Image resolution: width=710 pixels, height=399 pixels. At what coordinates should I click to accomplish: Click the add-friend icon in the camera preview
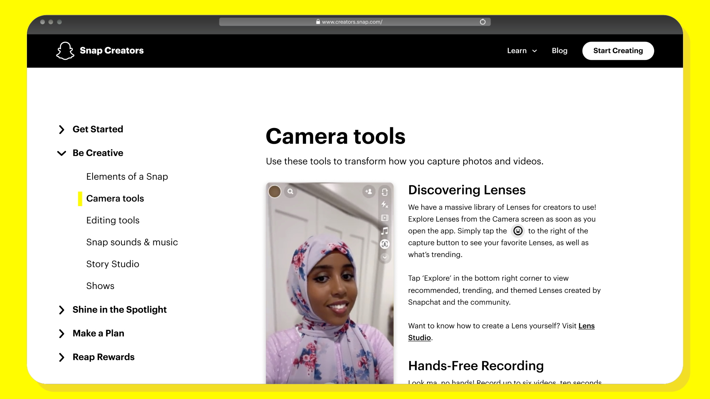[x=369, y=192]
